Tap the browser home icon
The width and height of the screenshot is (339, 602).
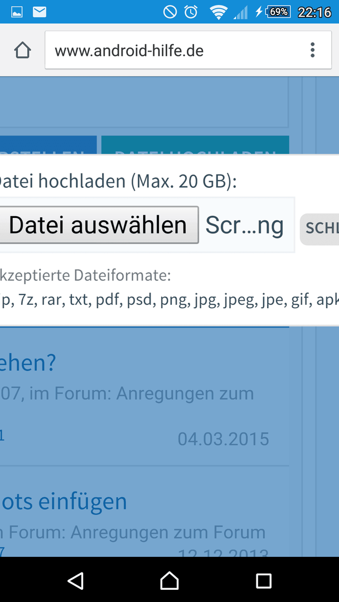22,51
